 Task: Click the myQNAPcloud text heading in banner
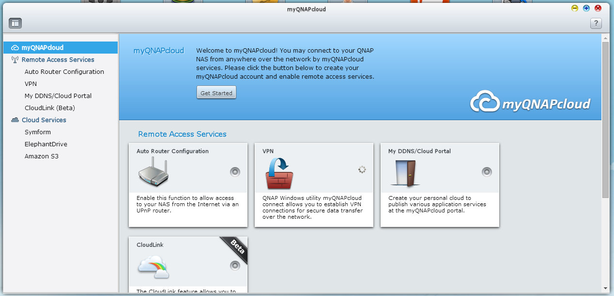click(x=159, y=50)
